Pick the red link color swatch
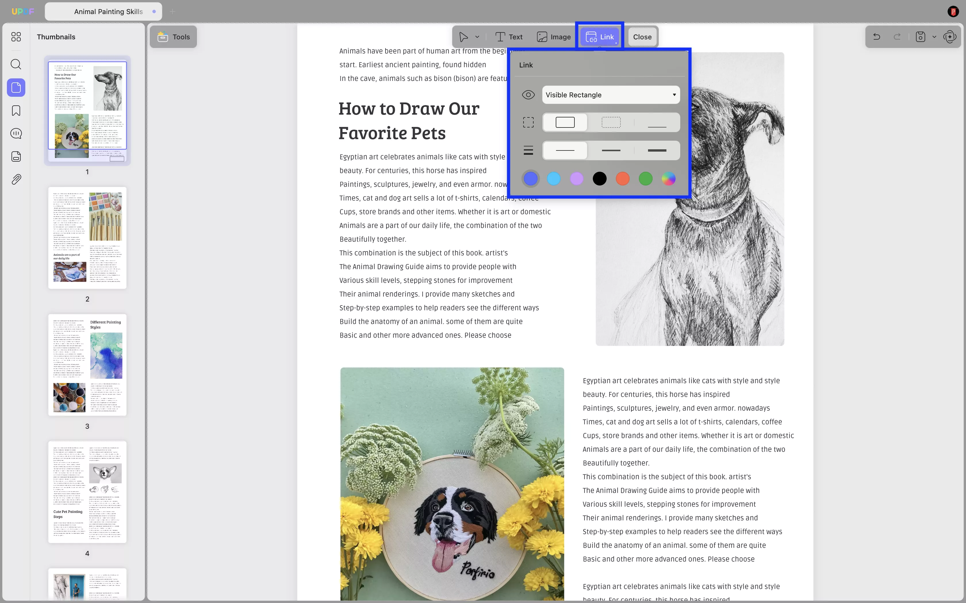 point(622,179)
